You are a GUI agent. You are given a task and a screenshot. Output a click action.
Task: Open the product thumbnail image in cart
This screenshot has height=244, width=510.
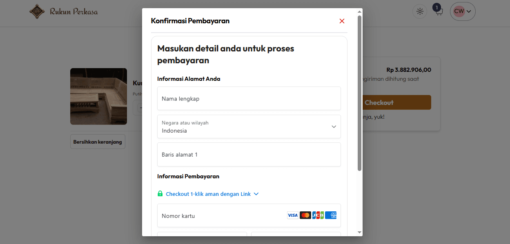tap(98, 96)
